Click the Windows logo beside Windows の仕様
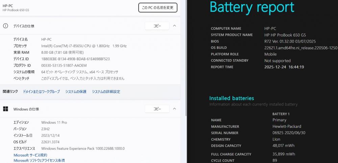The width and height of the screenshot is (338, 163). (x=5, y=109)
